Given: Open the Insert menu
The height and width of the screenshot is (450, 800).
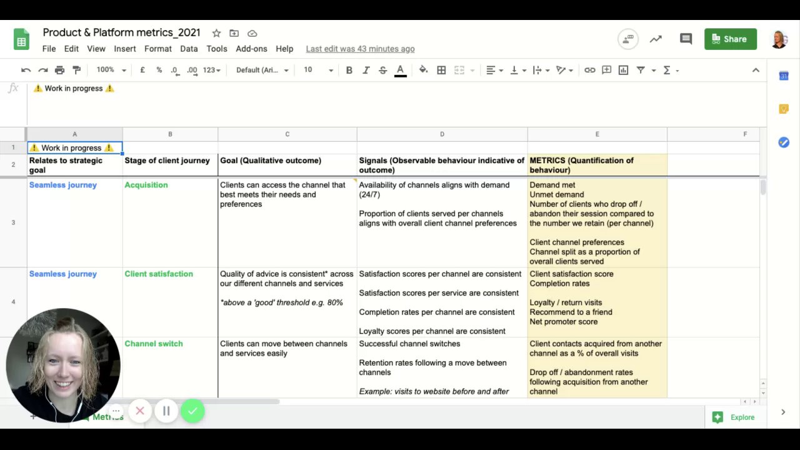Looking at the screenshot, I should [125, 49].
